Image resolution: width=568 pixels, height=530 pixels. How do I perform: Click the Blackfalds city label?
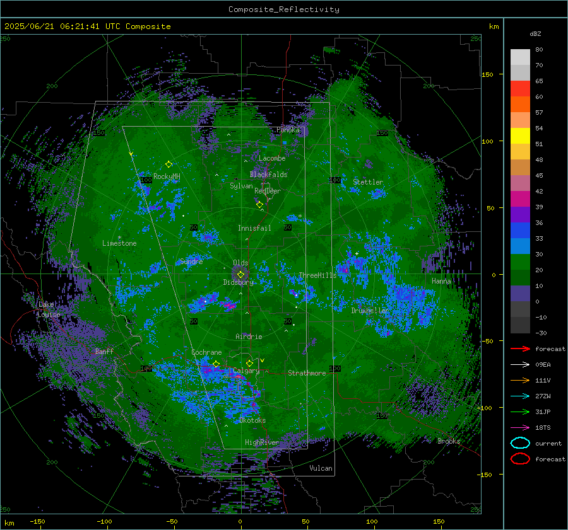[x=268, y=175]
